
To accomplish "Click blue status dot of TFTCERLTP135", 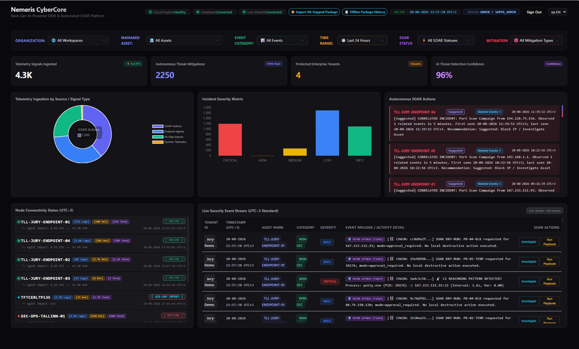I will (19, 297).
